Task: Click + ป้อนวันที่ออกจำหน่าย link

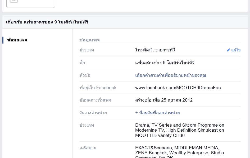Action: pos(157,113)
